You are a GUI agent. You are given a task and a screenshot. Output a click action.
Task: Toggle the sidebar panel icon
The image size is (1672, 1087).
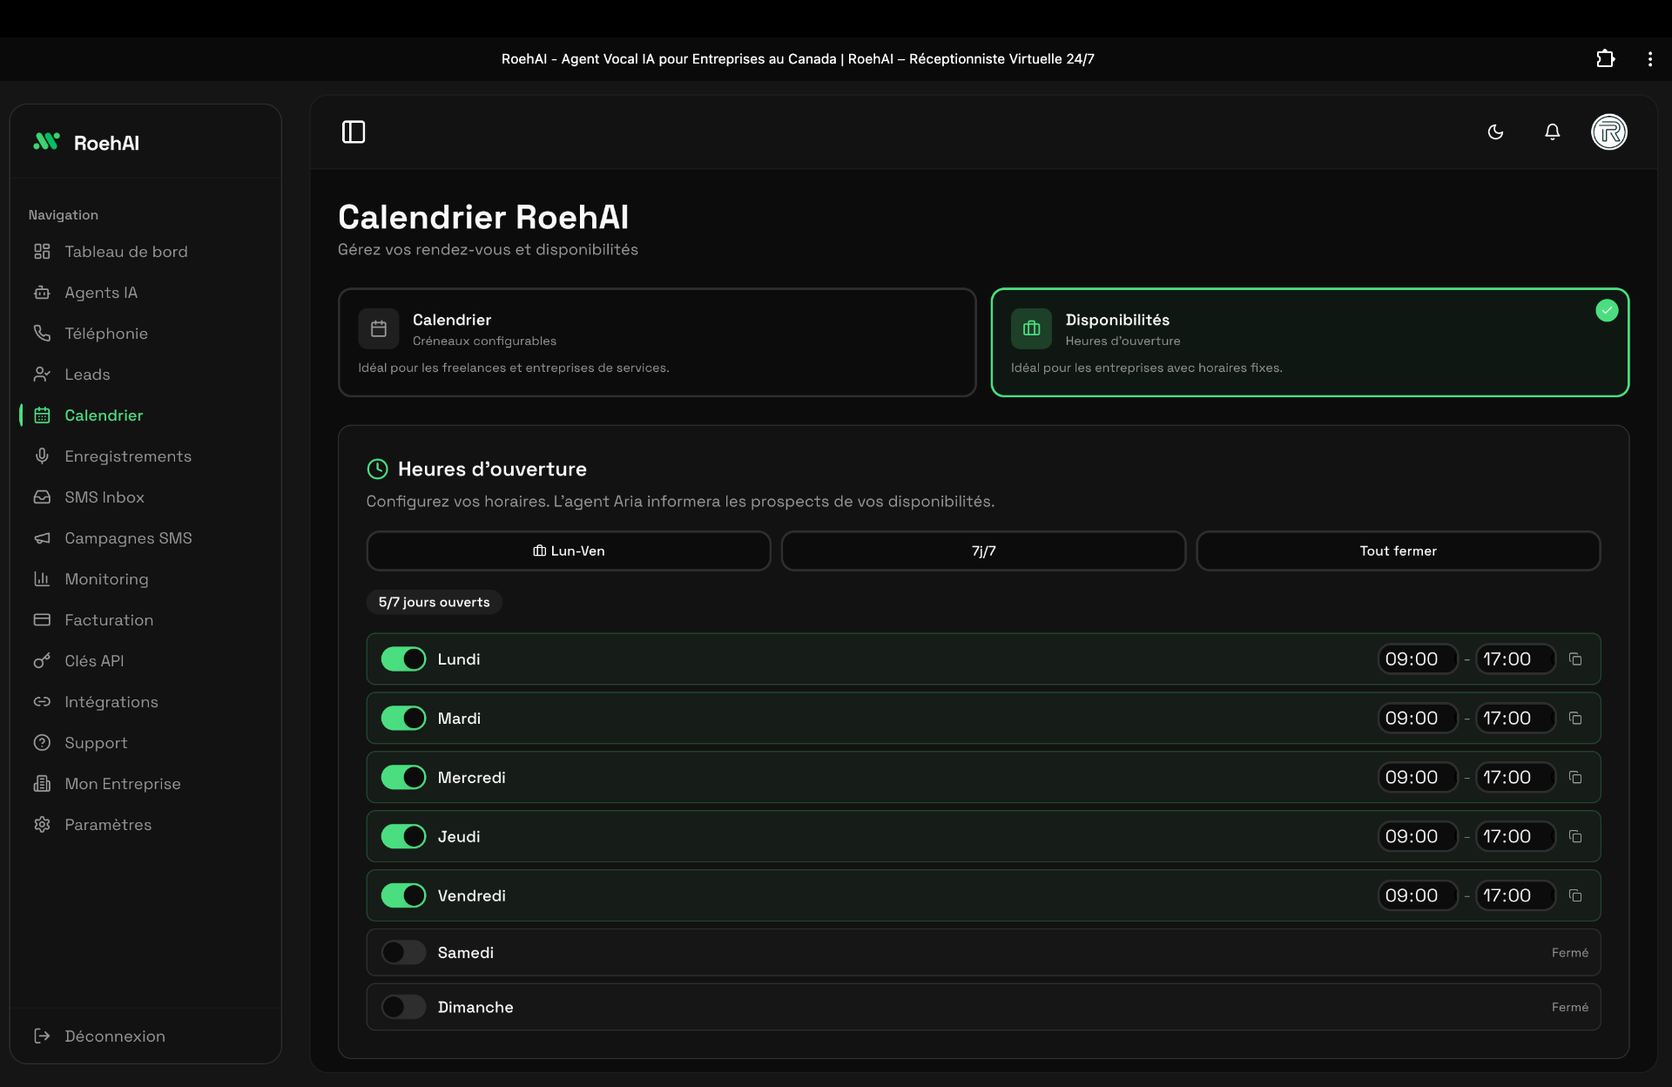pos(354,132)
